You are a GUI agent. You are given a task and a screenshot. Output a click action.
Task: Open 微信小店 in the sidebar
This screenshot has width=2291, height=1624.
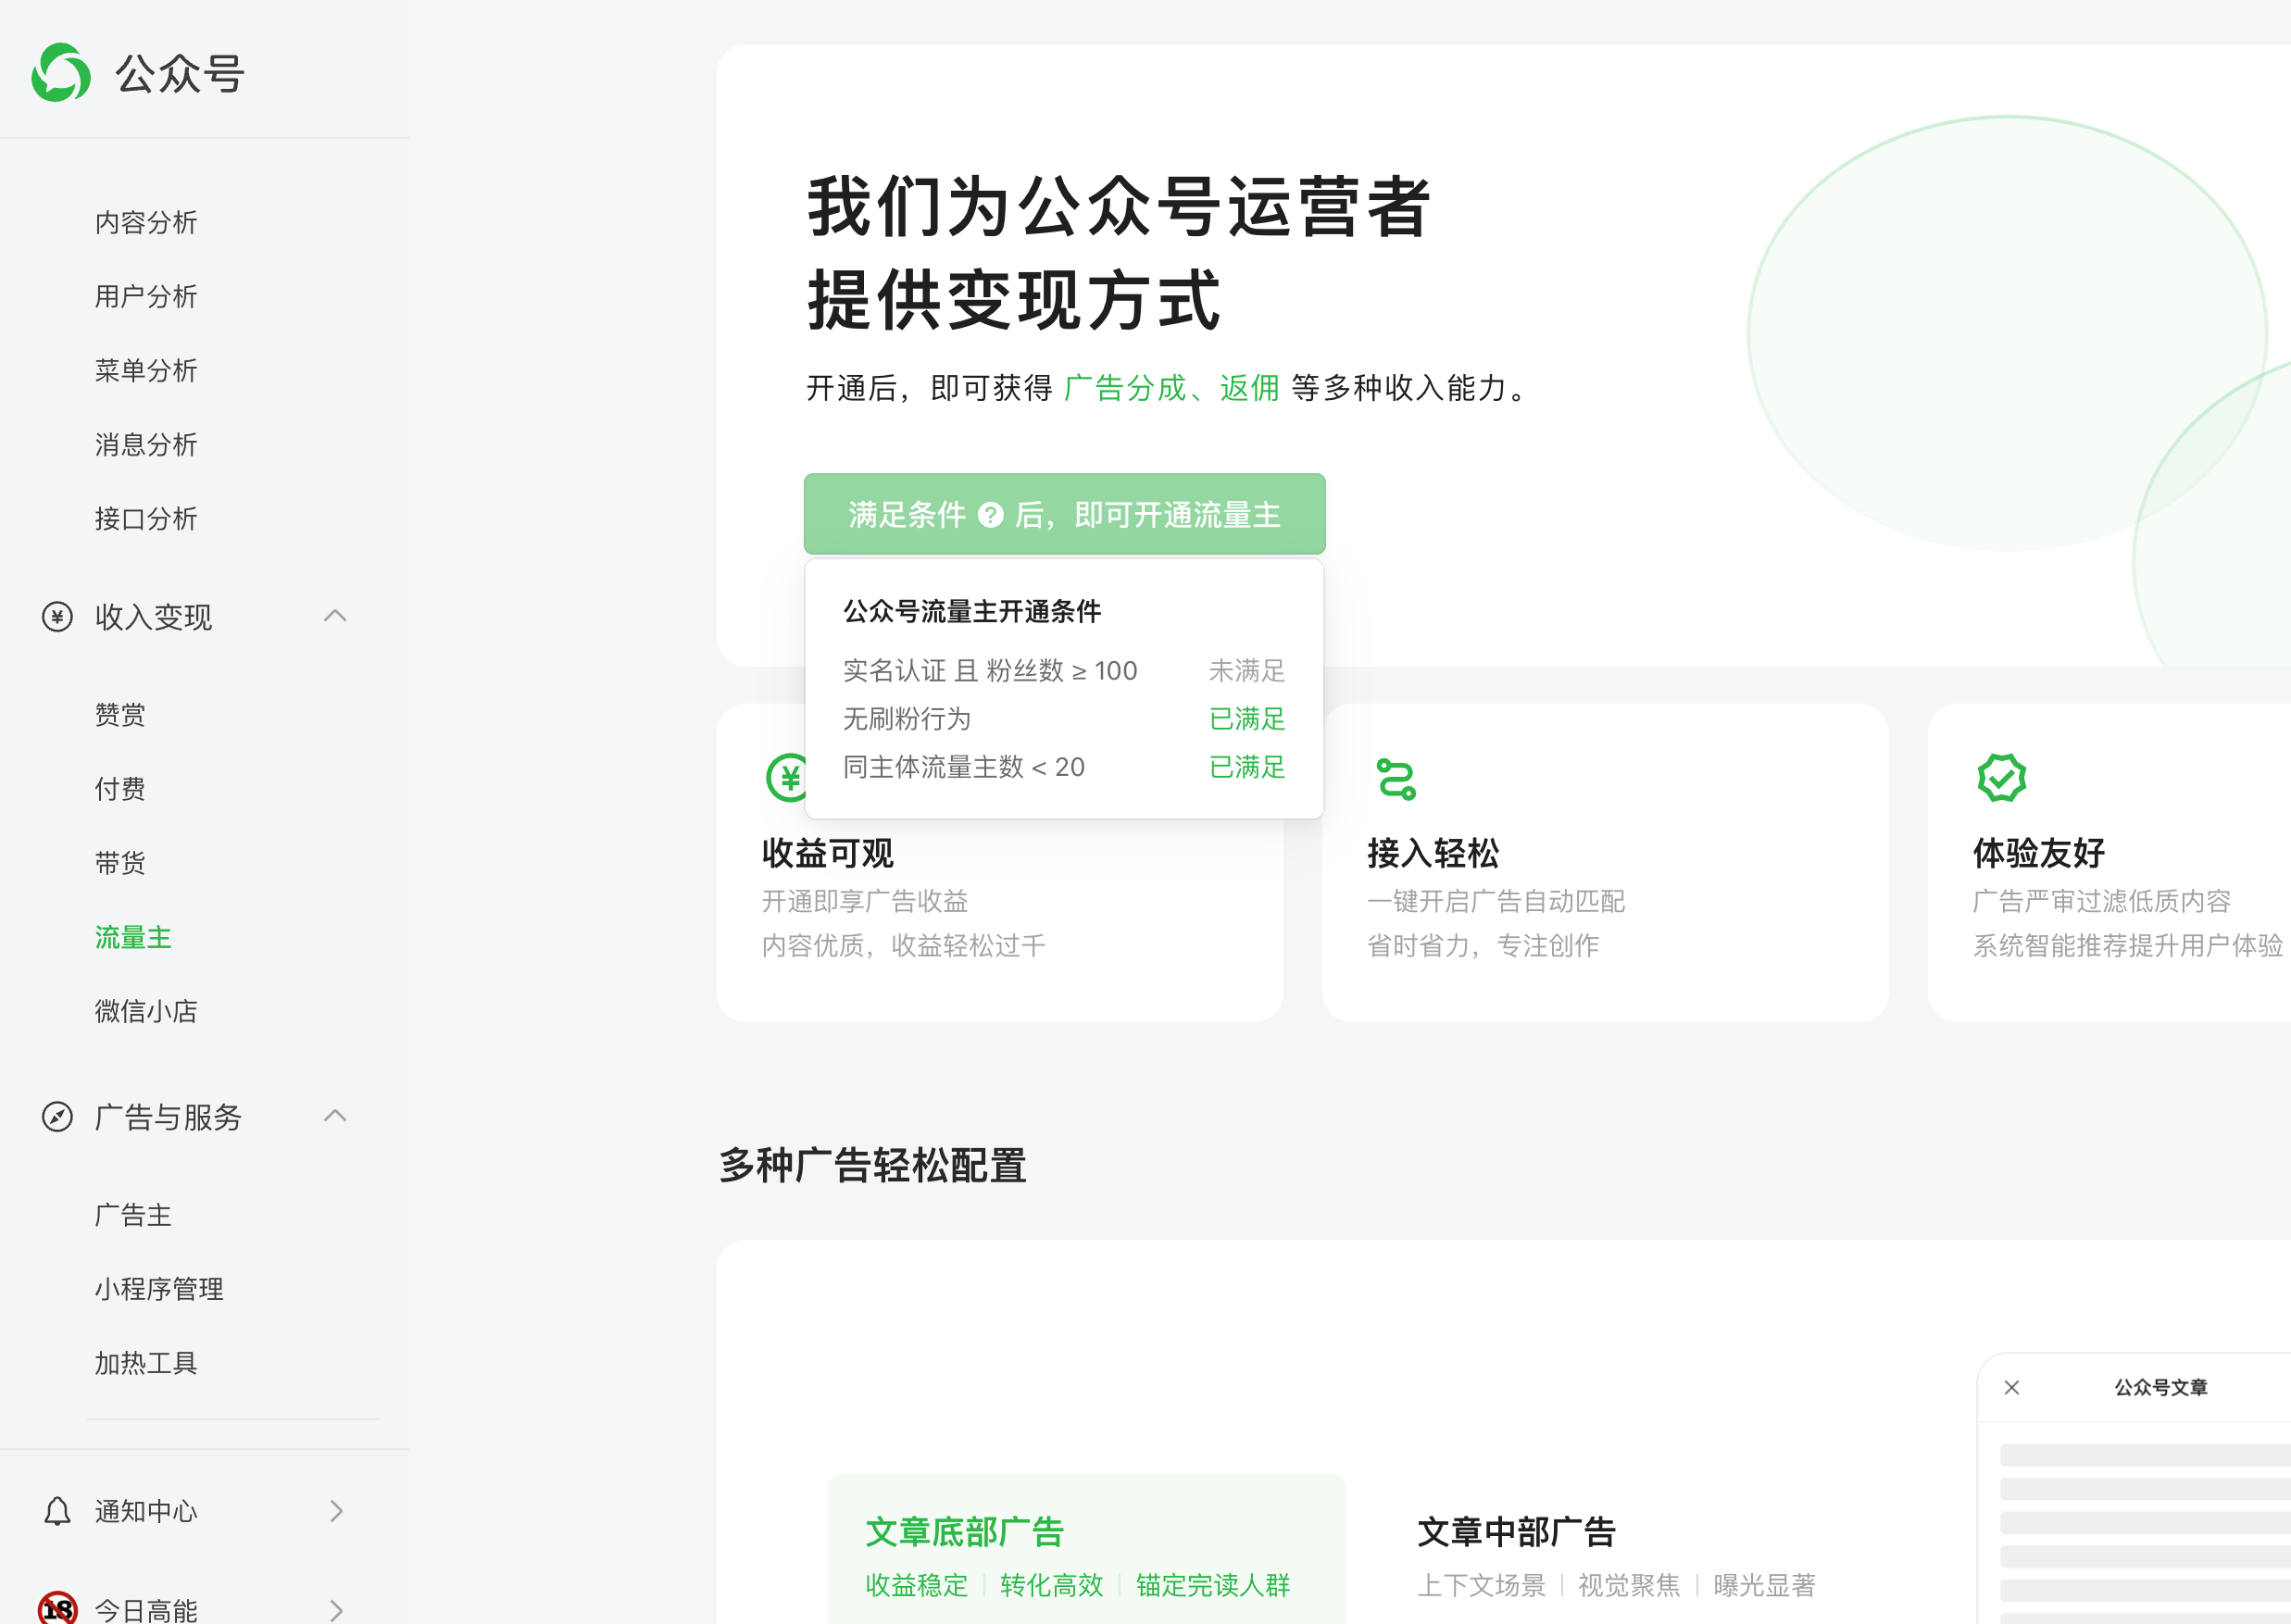146,1011
